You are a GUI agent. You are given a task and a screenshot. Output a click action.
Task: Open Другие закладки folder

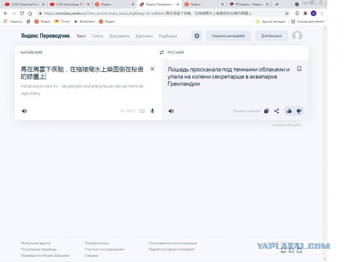271,21
